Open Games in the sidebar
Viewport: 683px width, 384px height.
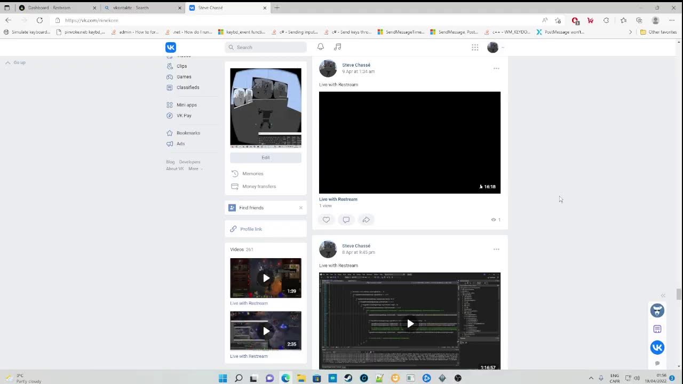[x=184, y=77]
